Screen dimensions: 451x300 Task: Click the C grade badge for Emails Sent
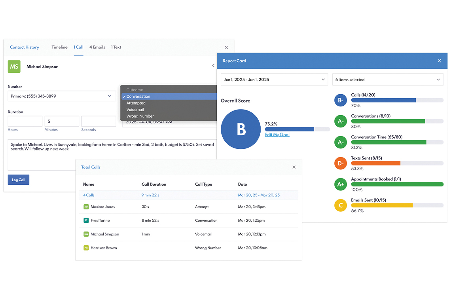341,205
